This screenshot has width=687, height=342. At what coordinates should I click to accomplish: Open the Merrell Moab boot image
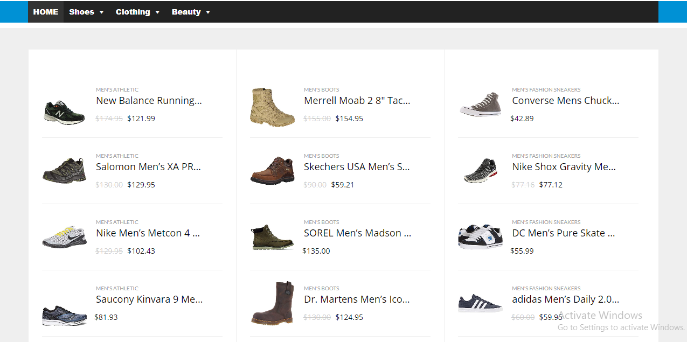point(272,107)
